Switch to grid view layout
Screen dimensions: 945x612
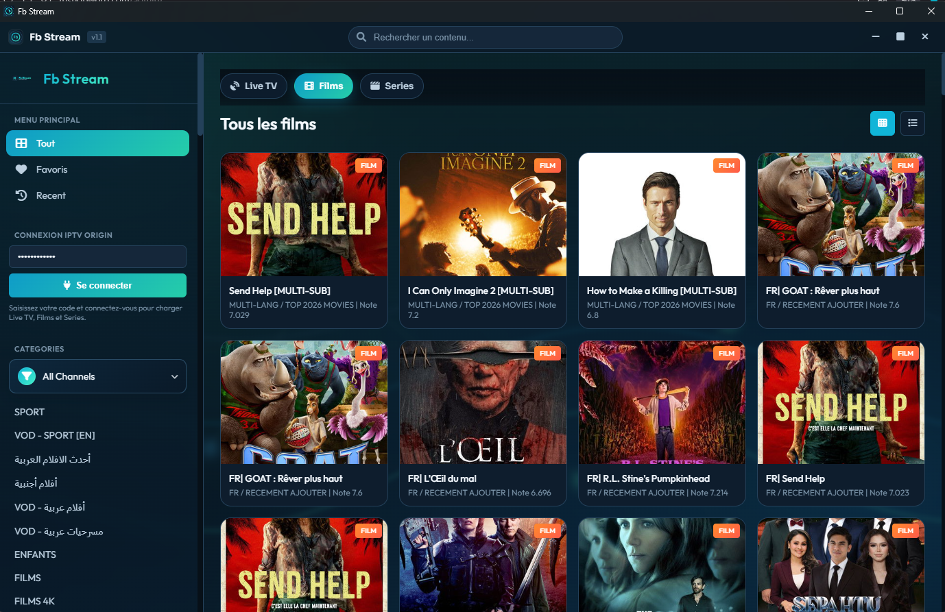click(x=883, y=123)
